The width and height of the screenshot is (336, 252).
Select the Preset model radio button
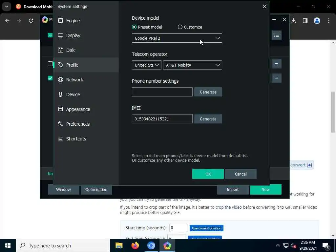tap(134, 27)
